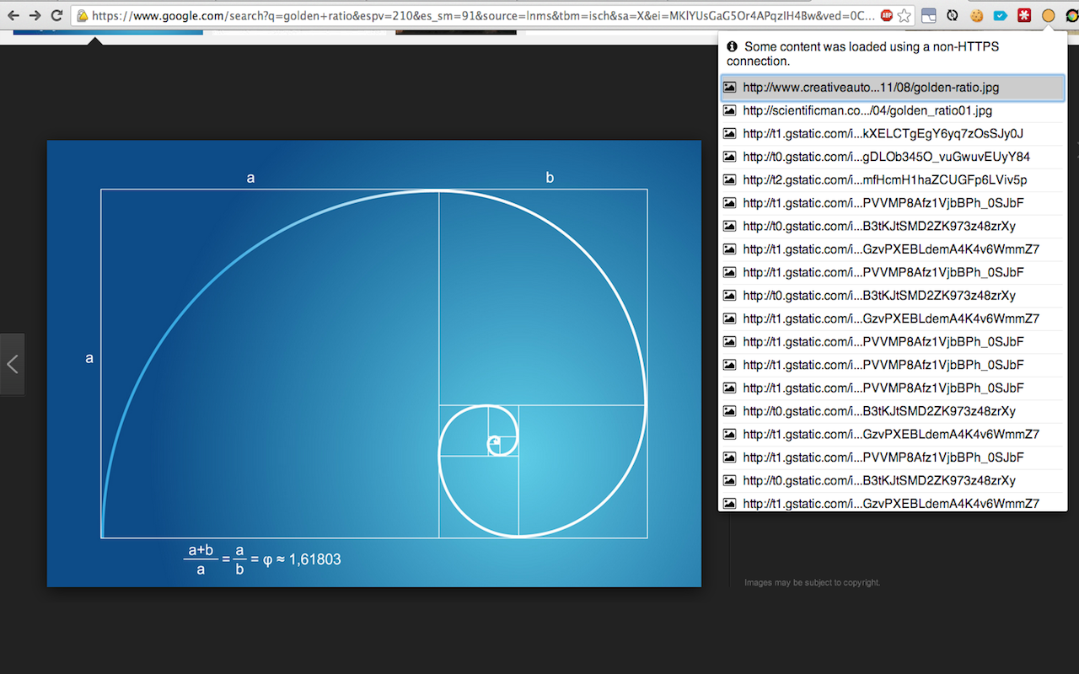Click the golden ratio spiral image

pyautogui.click(x=373, y=363)
